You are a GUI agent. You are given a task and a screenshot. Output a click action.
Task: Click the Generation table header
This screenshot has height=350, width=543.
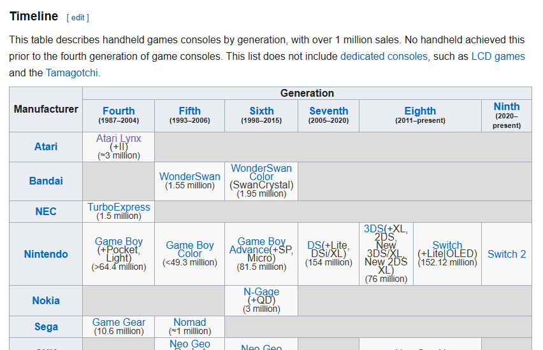307,94
